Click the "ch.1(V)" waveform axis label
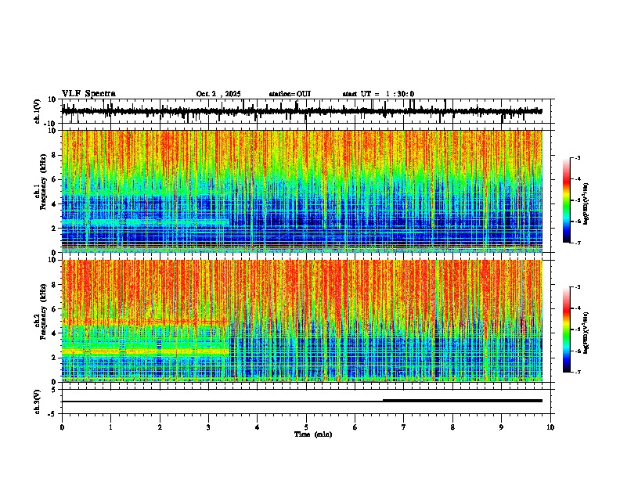The height and width of the screenshot is (479, 620). point(37,111)
